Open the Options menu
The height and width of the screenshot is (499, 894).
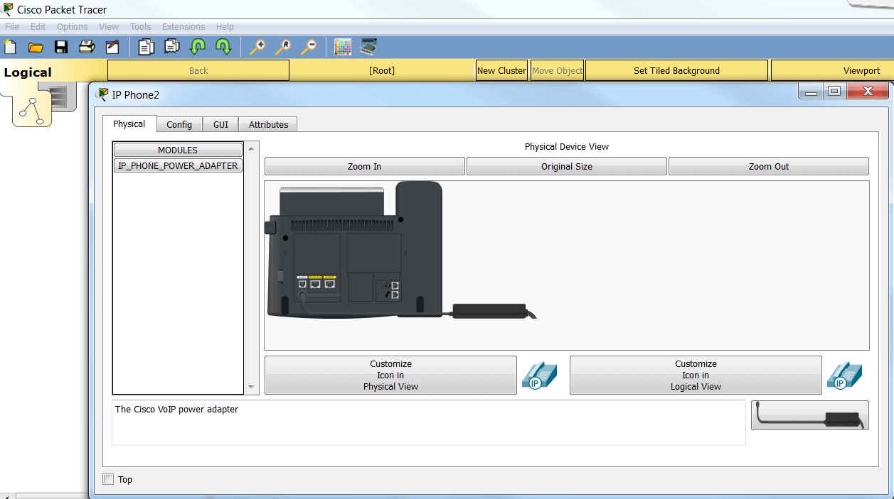pos(72,27)
